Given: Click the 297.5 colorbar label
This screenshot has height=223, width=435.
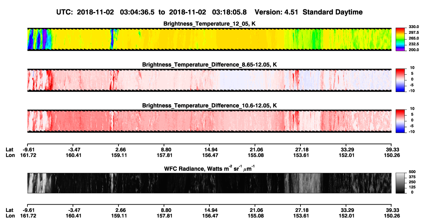Looking at the screenshot, I should tap(414, 32).
